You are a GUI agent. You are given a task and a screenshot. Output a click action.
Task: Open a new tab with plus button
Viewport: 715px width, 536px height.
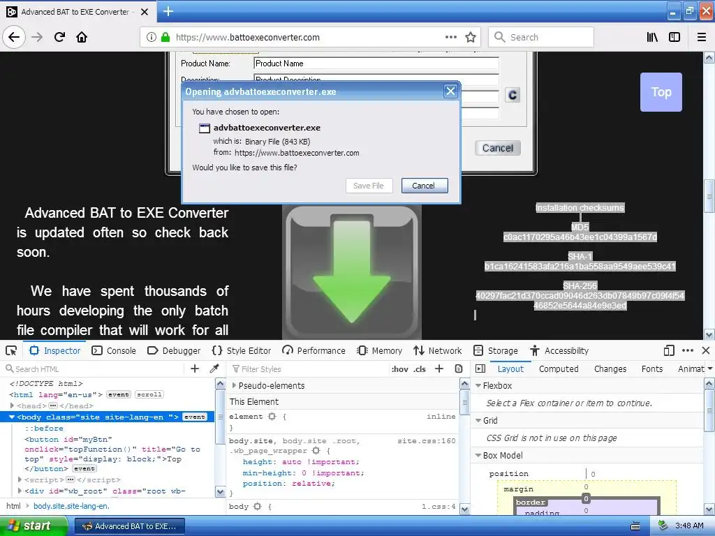[x=168, y=11]
